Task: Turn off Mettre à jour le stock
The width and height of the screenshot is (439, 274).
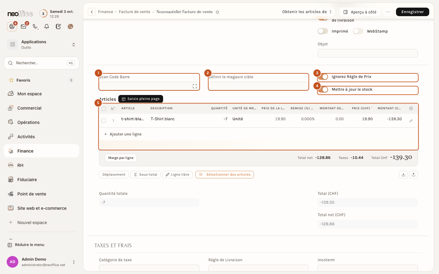Action: pyautogui.click(x=323, y=90)
